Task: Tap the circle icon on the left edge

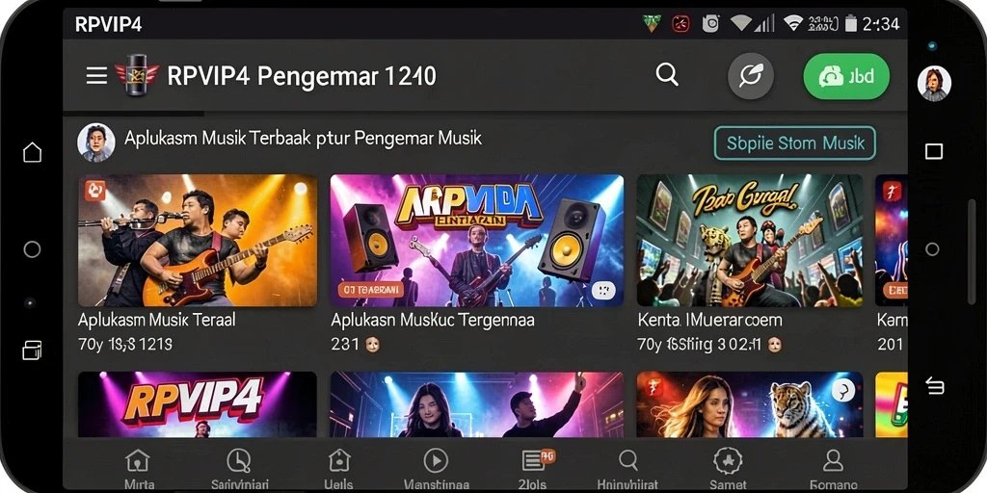Action: 32,249
